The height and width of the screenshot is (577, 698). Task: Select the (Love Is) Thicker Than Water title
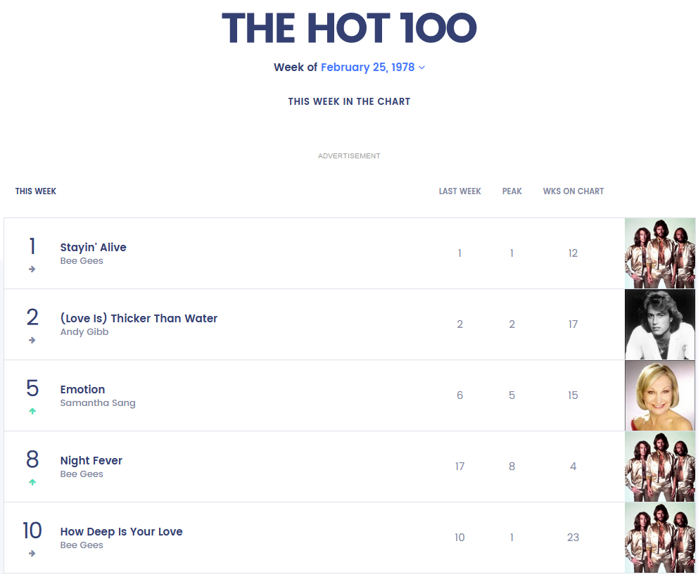[139, 318]
